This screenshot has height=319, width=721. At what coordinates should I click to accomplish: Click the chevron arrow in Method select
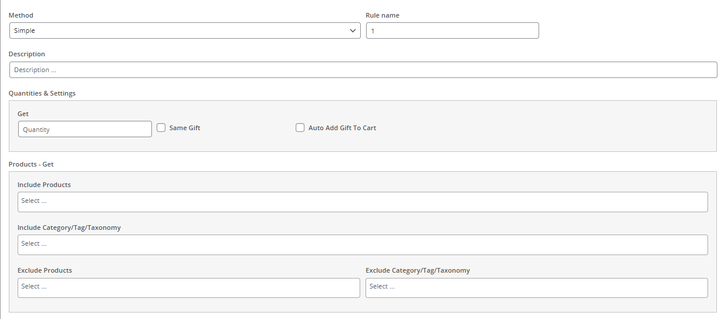(x=353, y=30)
